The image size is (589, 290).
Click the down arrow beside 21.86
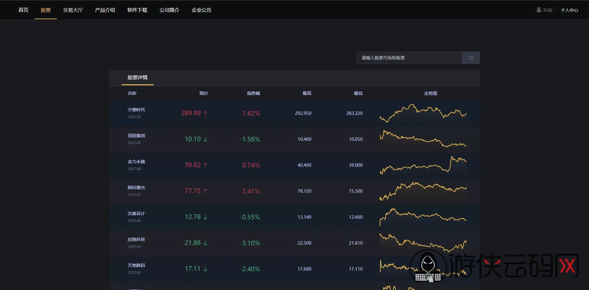click(x=205, y=243)
